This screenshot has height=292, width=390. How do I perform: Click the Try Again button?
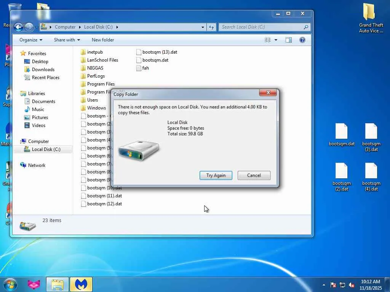216,175
